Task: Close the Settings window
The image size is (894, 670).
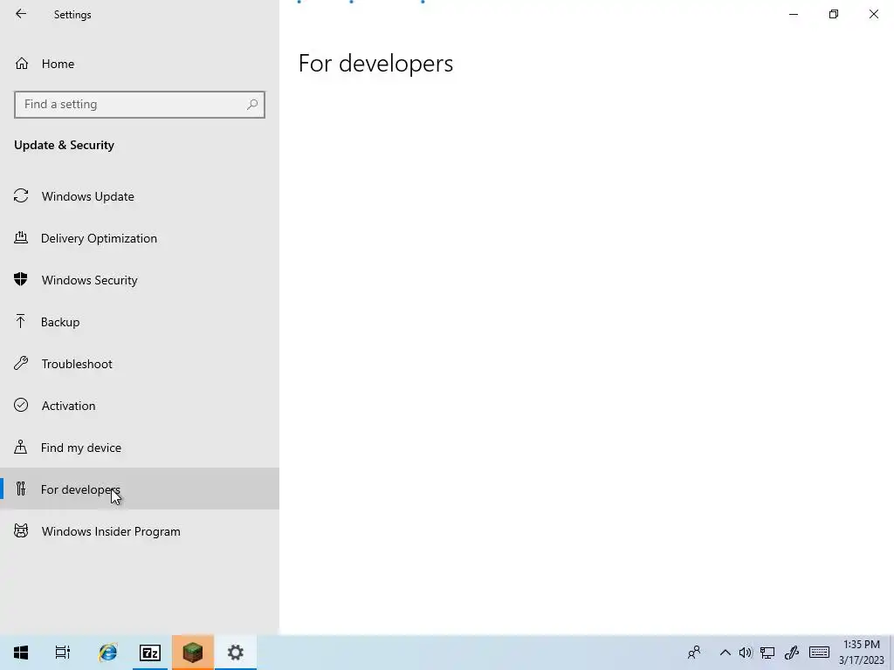Action: point(873,14)
